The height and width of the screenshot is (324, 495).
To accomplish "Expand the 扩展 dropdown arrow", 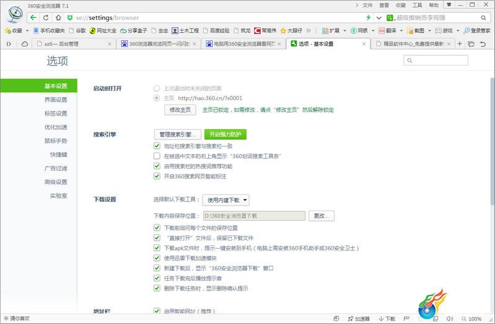I will pyautogui.click(x=344, y=30).
